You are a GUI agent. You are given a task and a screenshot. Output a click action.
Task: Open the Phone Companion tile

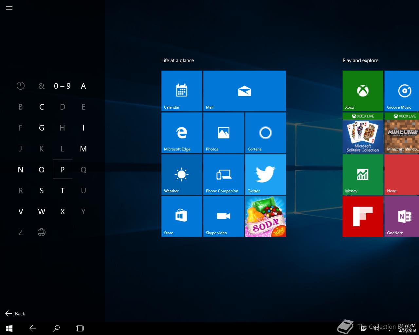pyautogui.click(x=224, y=175)
